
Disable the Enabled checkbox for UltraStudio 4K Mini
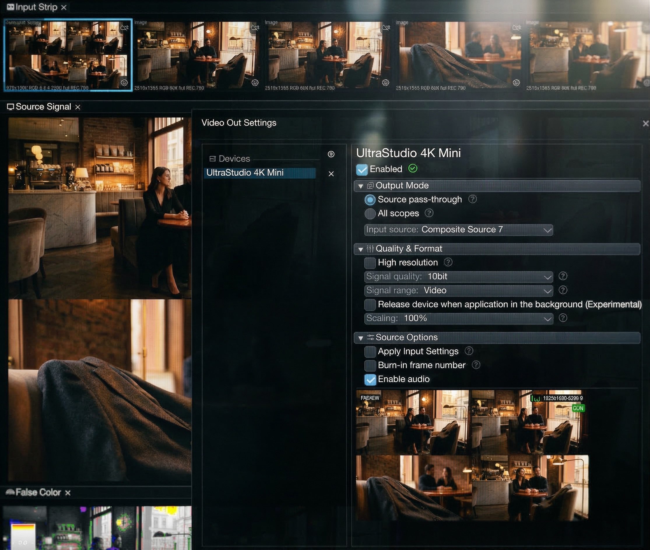pos(362,169)
